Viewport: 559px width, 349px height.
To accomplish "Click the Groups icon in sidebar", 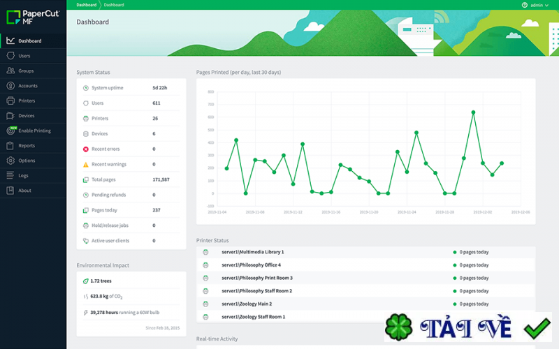I will (10, 71).
